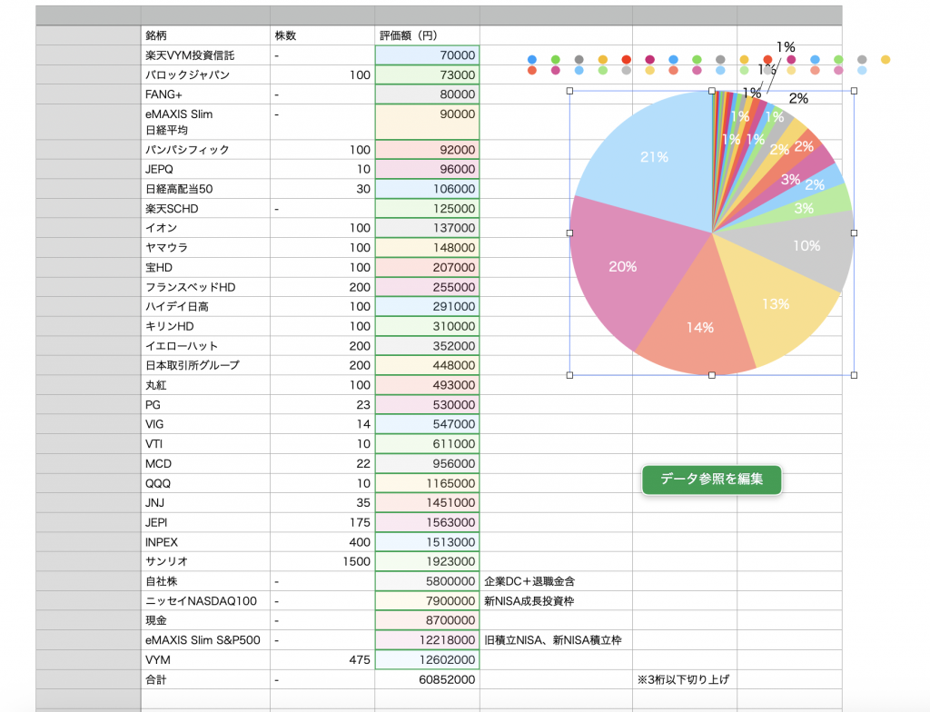Click the chart's top-left selection handle
930x712 pixels.
(570, 91)
